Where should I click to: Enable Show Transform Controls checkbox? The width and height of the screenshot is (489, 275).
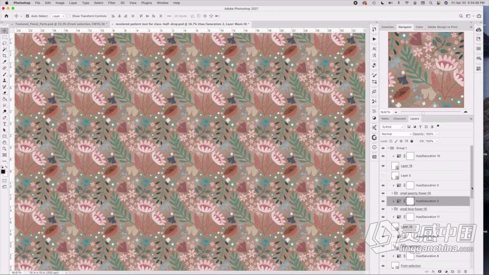68,16
